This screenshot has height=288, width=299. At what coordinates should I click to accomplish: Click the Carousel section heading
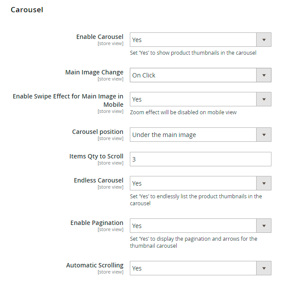(x=27, y=10)
